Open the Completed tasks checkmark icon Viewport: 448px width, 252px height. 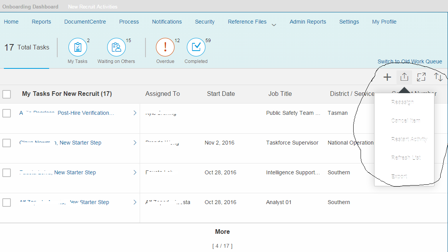[196, 47]
